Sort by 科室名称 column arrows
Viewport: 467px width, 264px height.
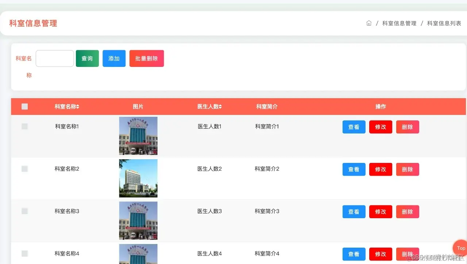point(78,107)
